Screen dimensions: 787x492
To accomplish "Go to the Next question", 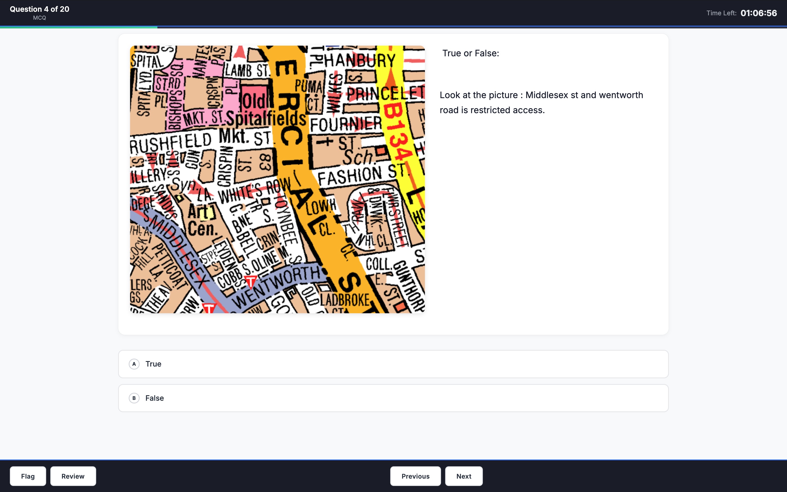I will click(464, 476).
